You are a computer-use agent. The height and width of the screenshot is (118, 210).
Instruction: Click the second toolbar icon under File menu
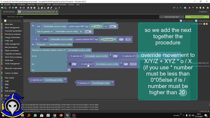point(16,8)
